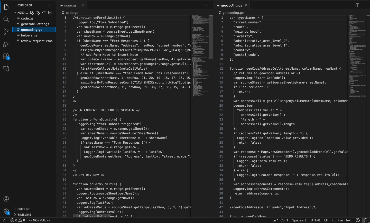
Task: Open the editor More Actions menu
Action: point(364,5)
